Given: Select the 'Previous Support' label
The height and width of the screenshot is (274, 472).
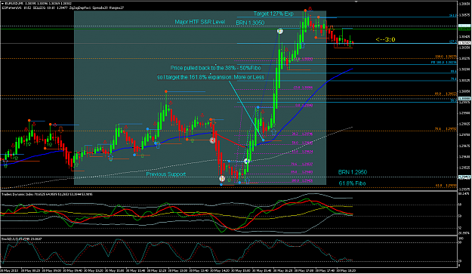Looking at the screenshot, I should 166,174.
